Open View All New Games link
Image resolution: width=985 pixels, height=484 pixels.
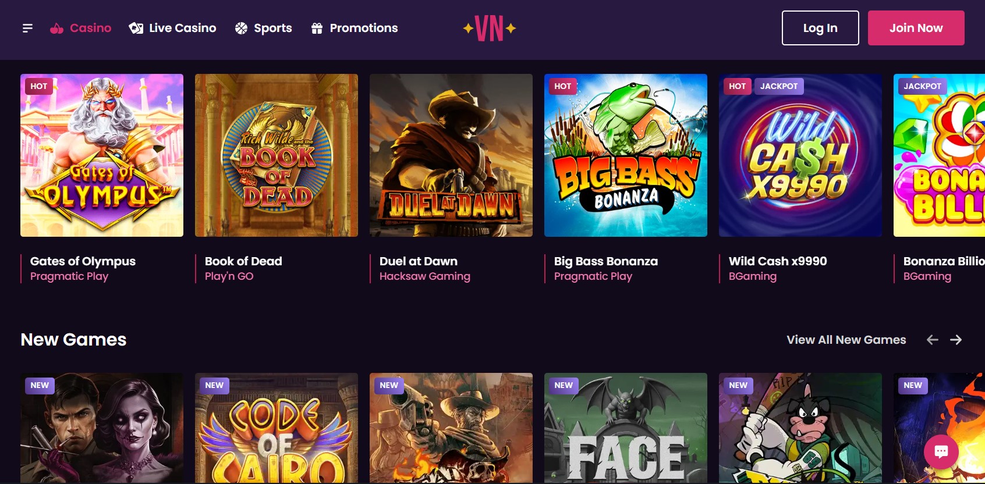tap(846, 340)
